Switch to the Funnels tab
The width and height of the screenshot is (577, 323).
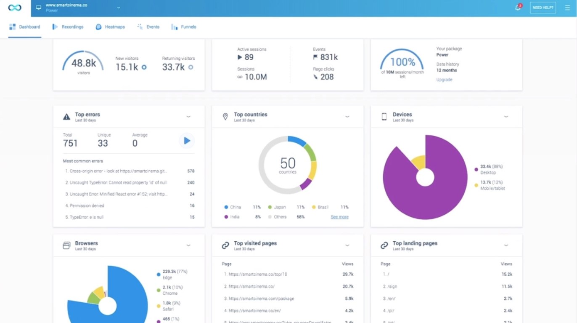[x=184, y=26]
